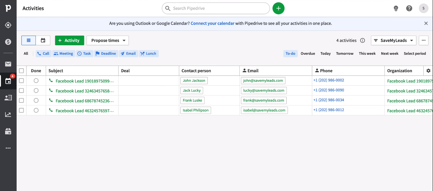Toggle the select-all header checkbox
Image resolution: width=433 pixels, height=191 pixels.
pyautogui.click(x=21, y=71)
